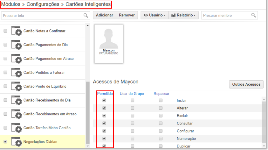
Task: Enable Repassar for Configurar
Action: pyautogui.click(x=161, y=131)
